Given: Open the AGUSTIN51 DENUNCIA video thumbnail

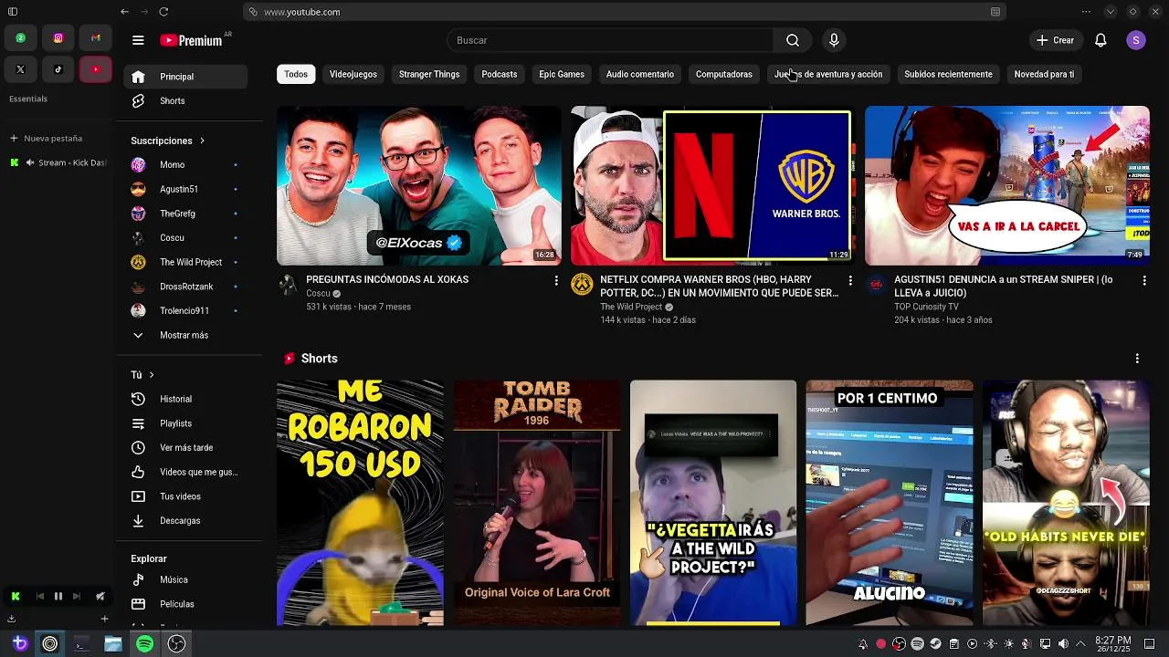Looking at the screenshot, I should pos(1007,185).
